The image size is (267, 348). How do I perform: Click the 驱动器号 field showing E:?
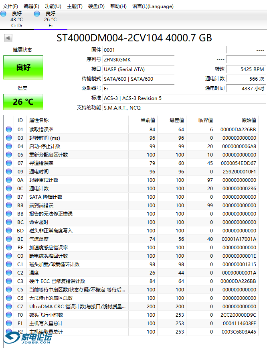pyautogui.click(x=139, y=89)
